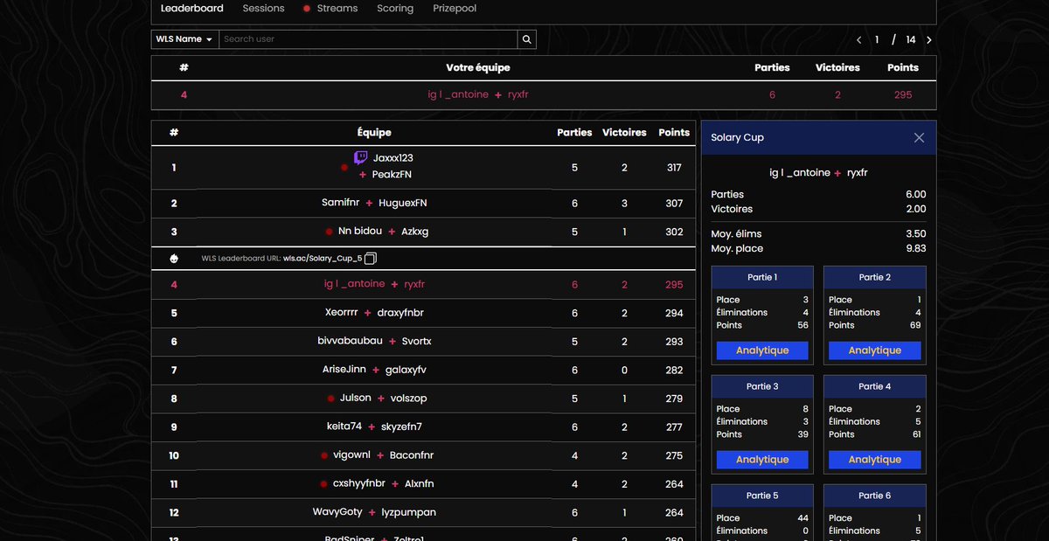This screenshot has width=1049, height=541.
Task: Open the wls.ac/Solary_Cup_5 link
Action: [x=323, y=259]
